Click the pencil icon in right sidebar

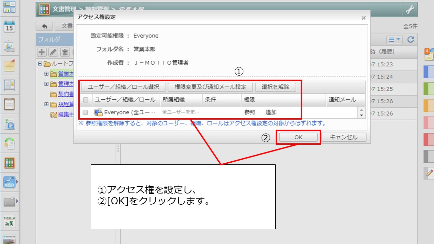[x=429, y=173]
